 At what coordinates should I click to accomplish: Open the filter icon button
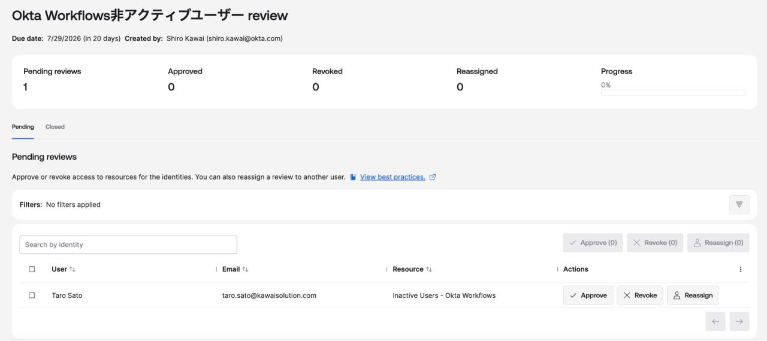pos(739,205)
